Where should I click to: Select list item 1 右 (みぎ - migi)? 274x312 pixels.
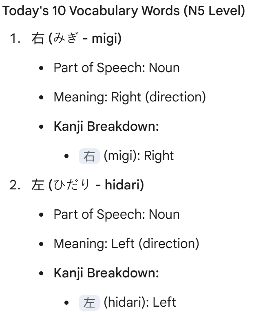(x=77, y=38)
